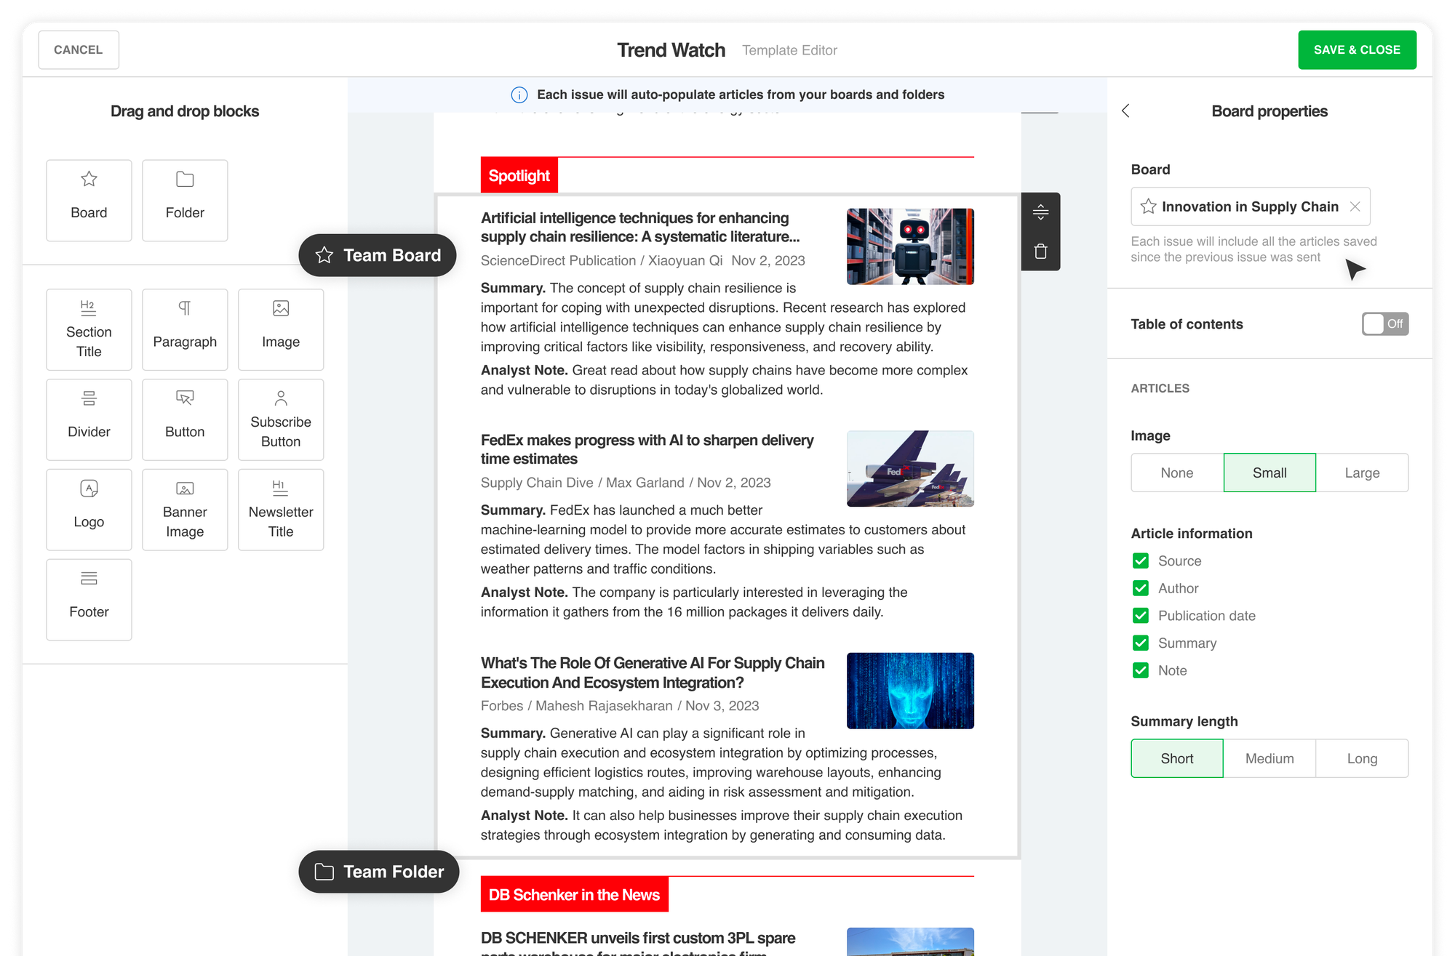Pick the Paragraph block
The height and width of the screenshot is (956, 1455).
pos(185,329)
